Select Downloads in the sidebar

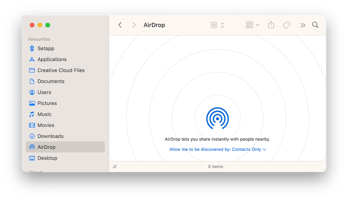50,136
